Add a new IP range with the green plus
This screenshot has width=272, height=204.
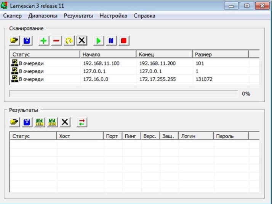pos(44,40)
